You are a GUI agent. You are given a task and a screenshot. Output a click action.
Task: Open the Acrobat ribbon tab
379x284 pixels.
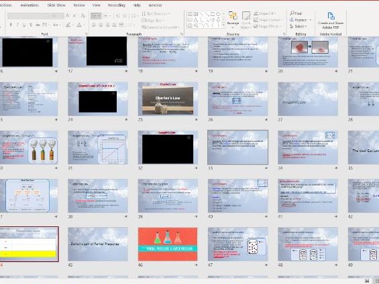155,5
